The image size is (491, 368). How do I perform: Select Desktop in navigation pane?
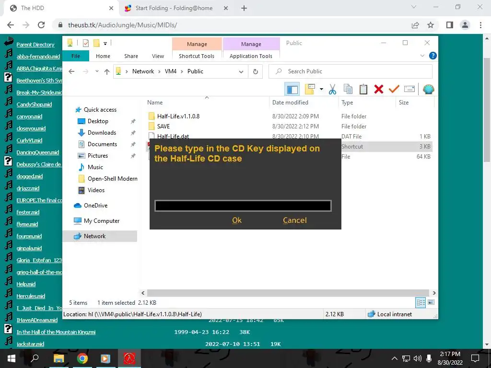pos(98,121)
